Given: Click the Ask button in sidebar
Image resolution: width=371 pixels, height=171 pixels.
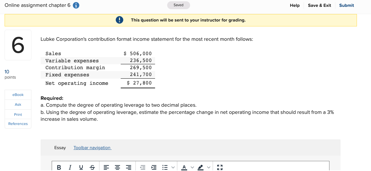Looking at the screenshot, I should (18, 104).
